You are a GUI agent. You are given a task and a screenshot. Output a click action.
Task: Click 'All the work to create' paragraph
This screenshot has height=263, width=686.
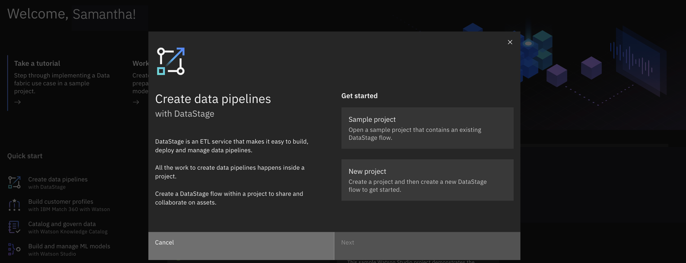230,172
